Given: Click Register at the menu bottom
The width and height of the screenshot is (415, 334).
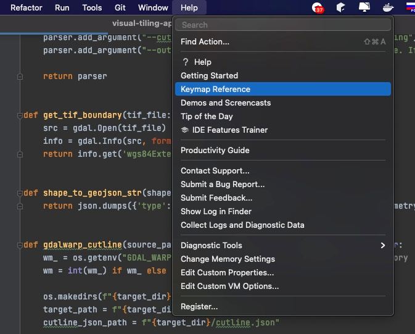Looking at the screenshot, I should point(199,306).
